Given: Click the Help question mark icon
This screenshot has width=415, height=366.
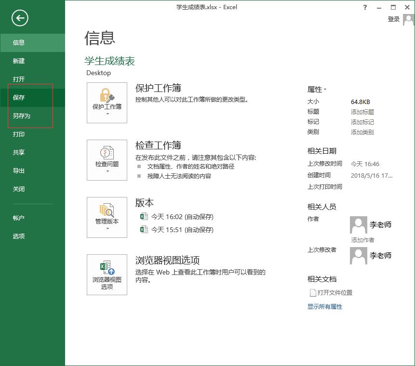Looking at the screenshot, I should point(365,7).
